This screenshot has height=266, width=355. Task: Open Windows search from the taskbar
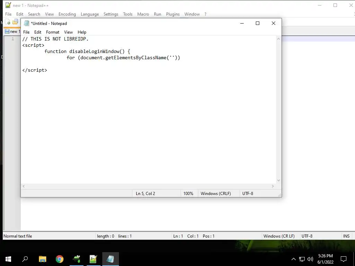point(25,259)
